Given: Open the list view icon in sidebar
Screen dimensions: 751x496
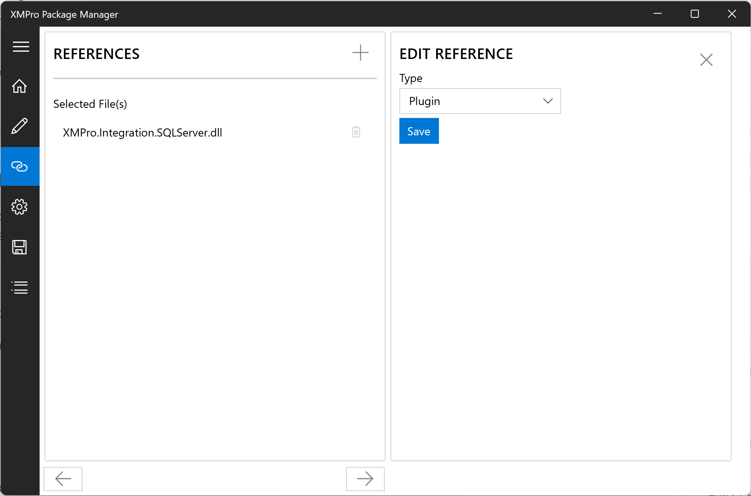Looking at the screenshot, I should 19,288.
